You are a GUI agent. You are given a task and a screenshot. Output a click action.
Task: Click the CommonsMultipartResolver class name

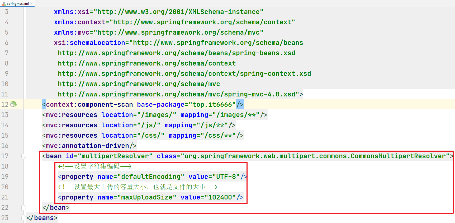398,156
